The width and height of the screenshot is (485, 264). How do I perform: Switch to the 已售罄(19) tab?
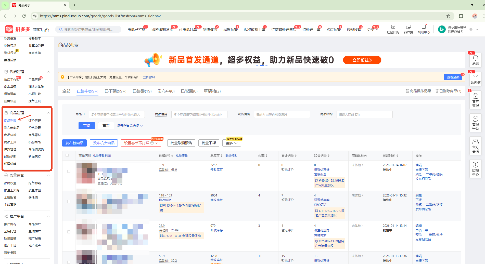tap(142, 91)
